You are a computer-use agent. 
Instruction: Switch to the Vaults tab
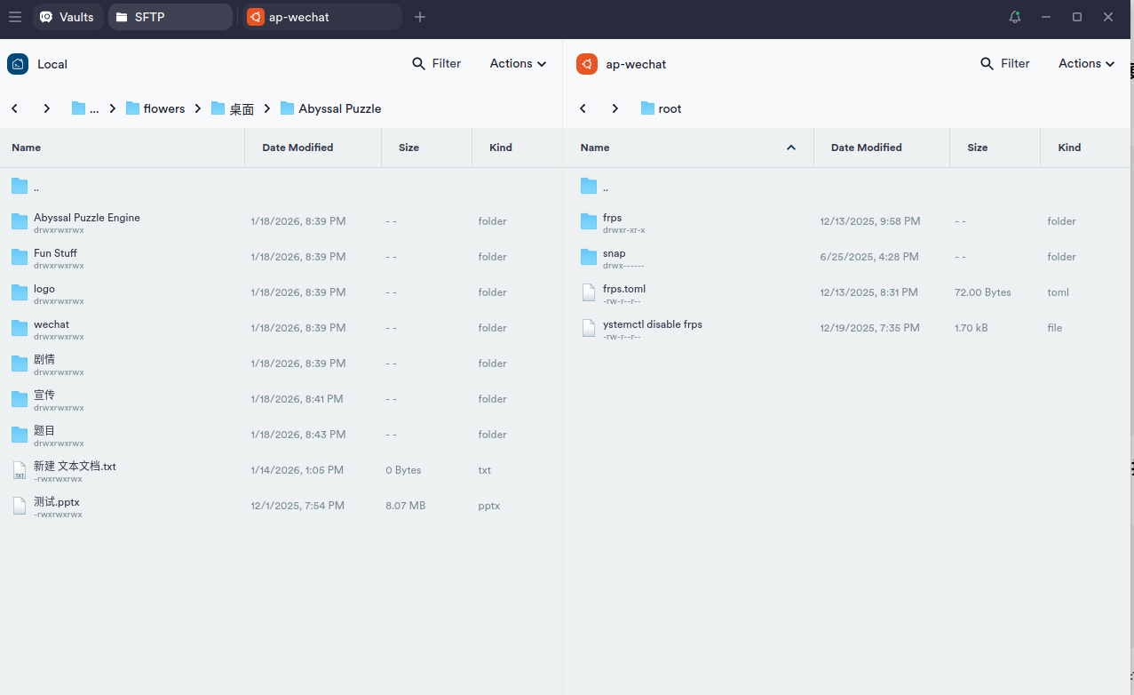pyautogui.click(x=67, y=17)
